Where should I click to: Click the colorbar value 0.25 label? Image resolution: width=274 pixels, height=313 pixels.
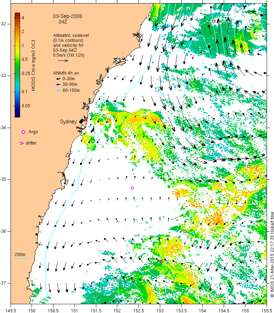[26, 74]
